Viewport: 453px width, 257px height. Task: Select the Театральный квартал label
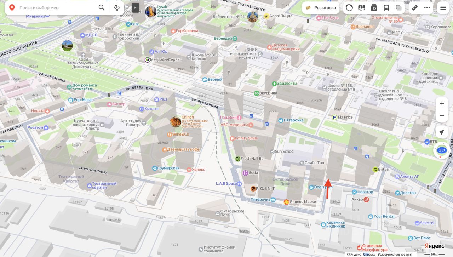coord(104,185)
